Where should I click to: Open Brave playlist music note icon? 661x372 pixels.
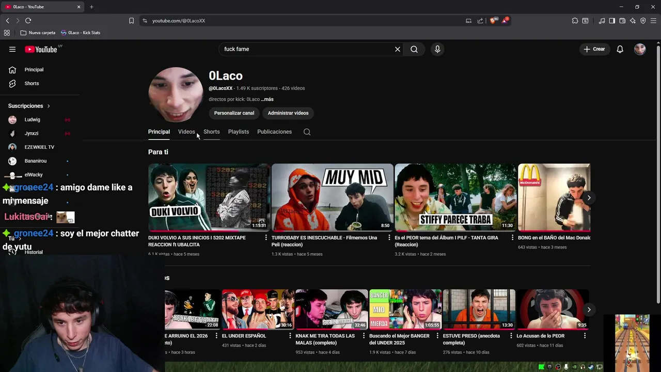[x=602, y=21]
